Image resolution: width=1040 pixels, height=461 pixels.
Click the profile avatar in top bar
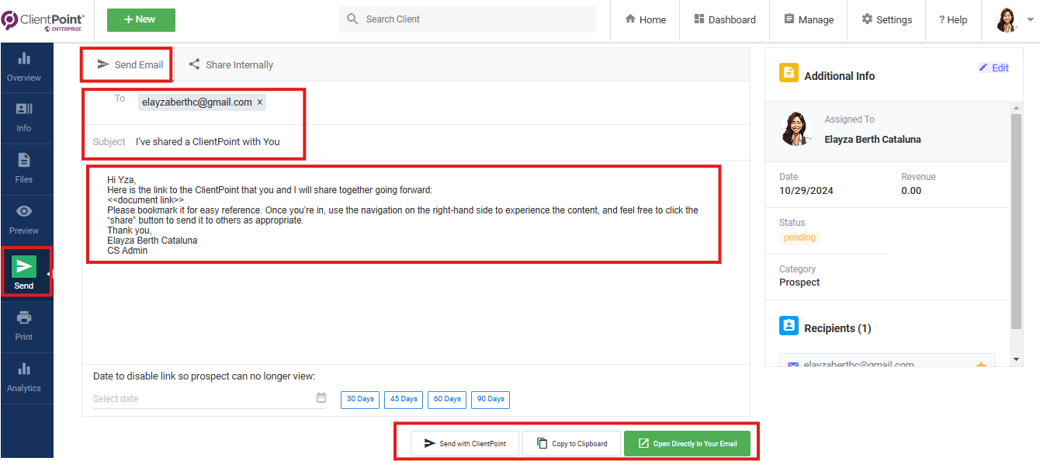pos(1007,20)
